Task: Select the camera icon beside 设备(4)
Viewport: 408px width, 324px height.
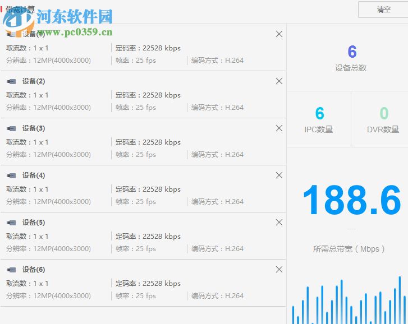Action: pyautogui.click(x=11, y=175)
